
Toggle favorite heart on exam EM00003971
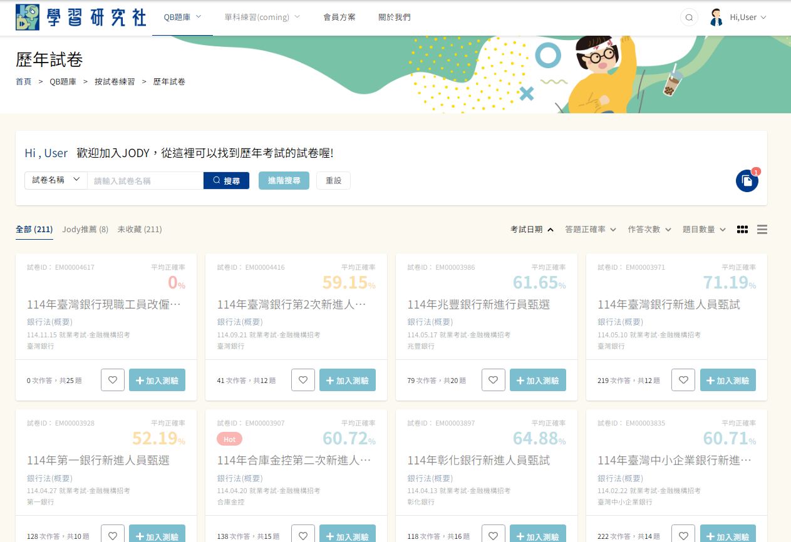[683, 380]
